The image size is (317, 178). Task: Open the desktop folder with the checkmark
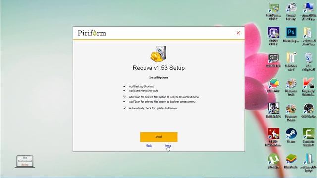click(291, 61)
